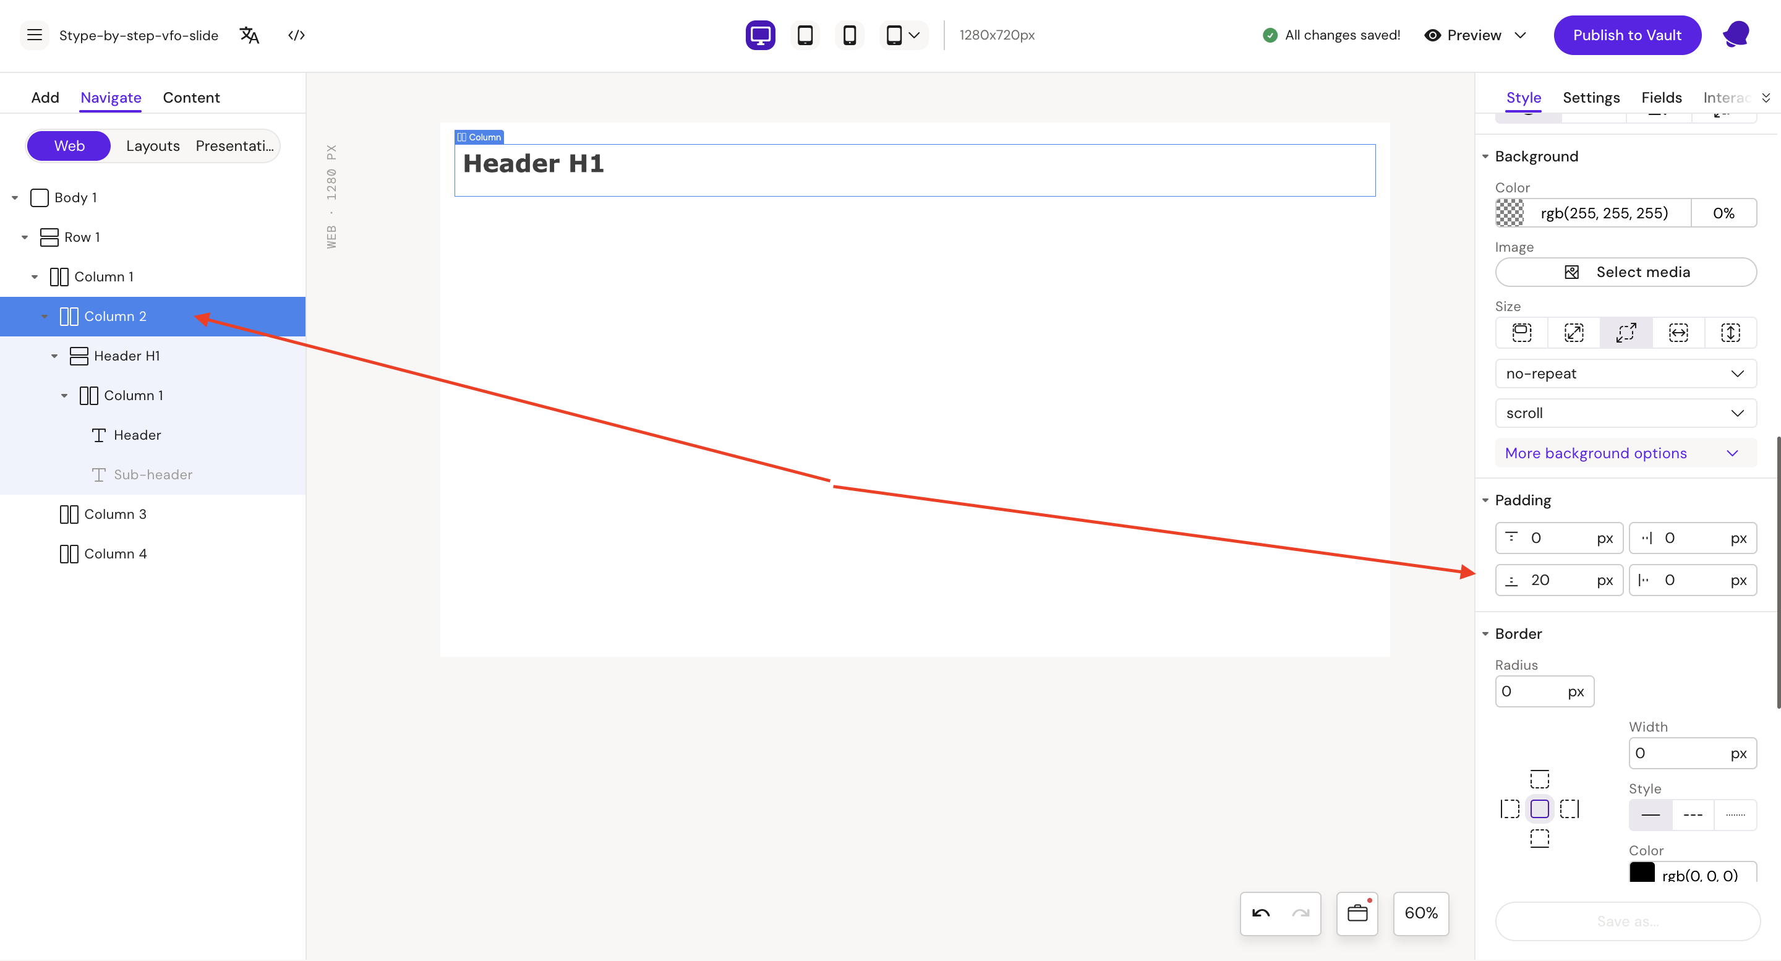1781x961 pixels.
Task: Open the no-repeat dropdown
Action: [x=1625, y=374]
